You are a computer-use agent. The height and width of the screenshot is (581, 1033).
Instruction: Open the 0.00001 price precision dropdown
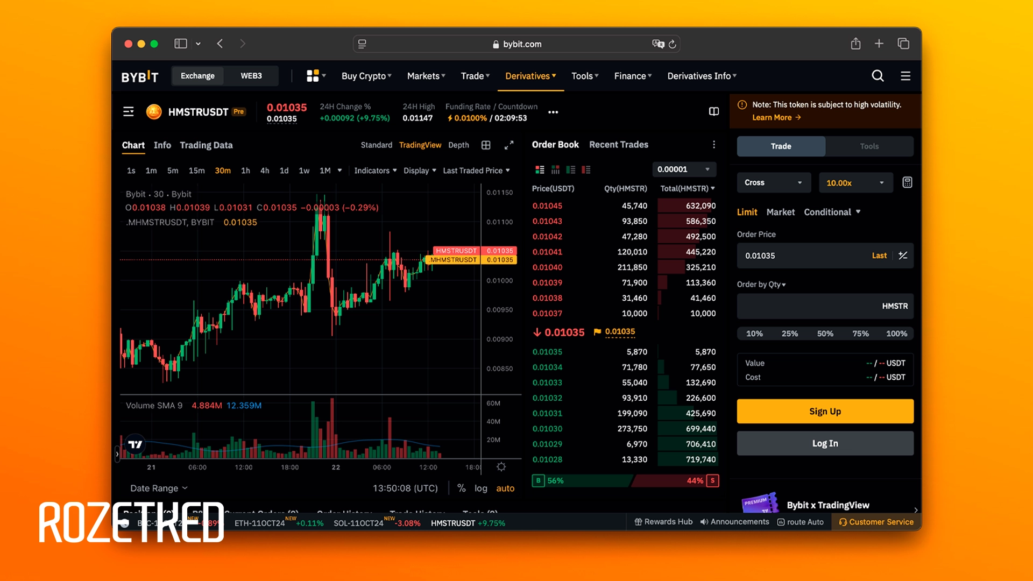click(x=683, y=169)
